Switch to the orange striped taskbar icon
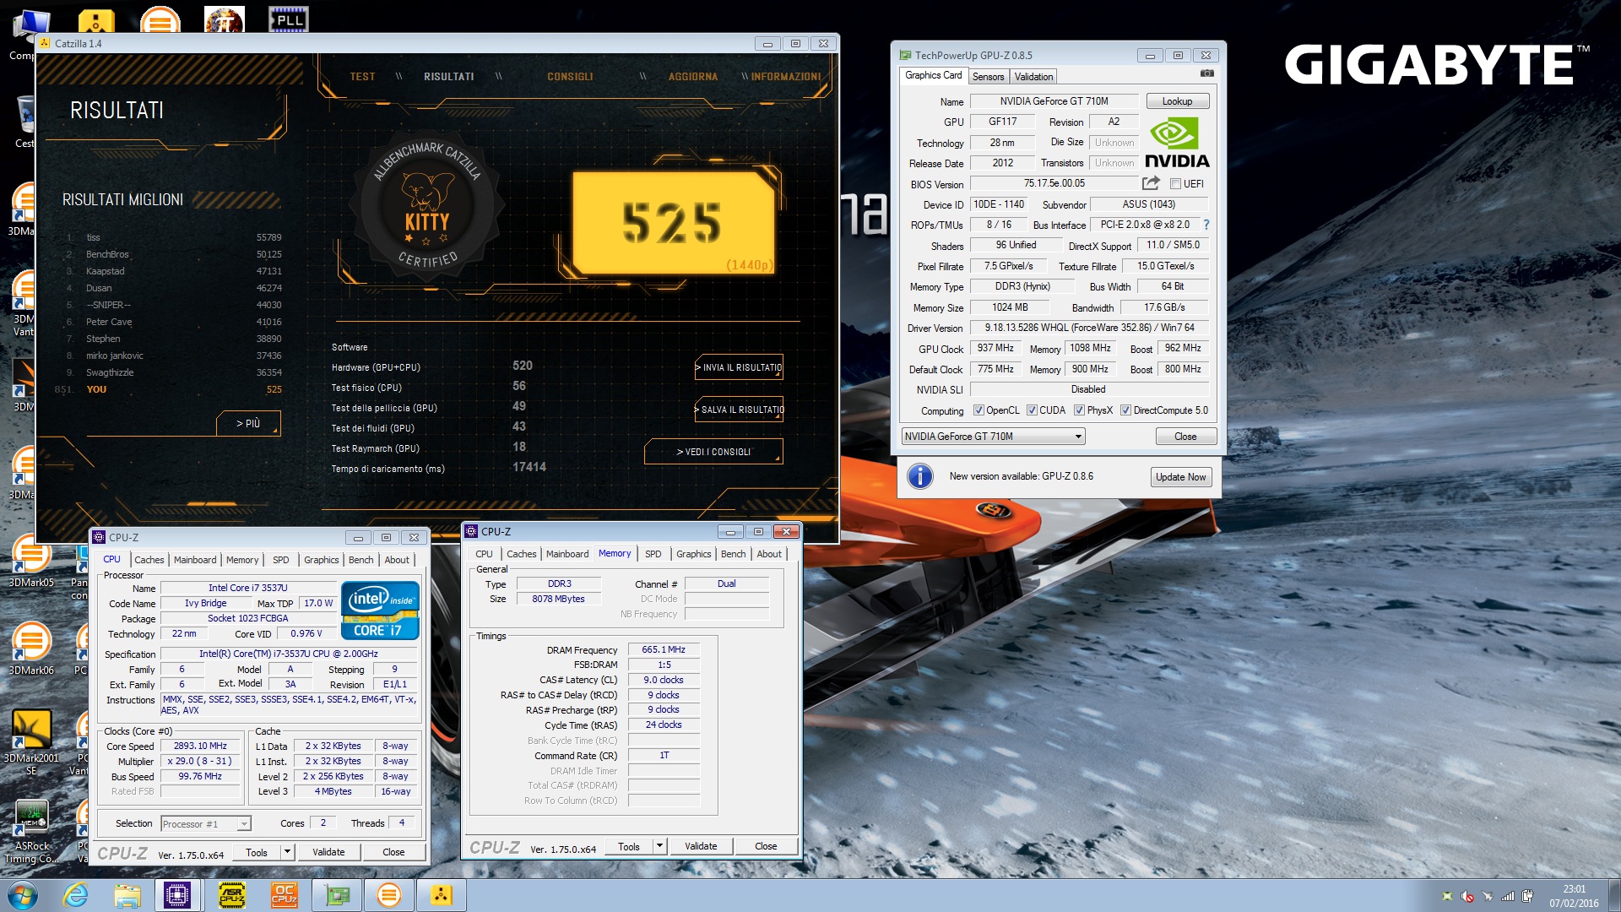The image size is (1621, 912). click(388, 895)
